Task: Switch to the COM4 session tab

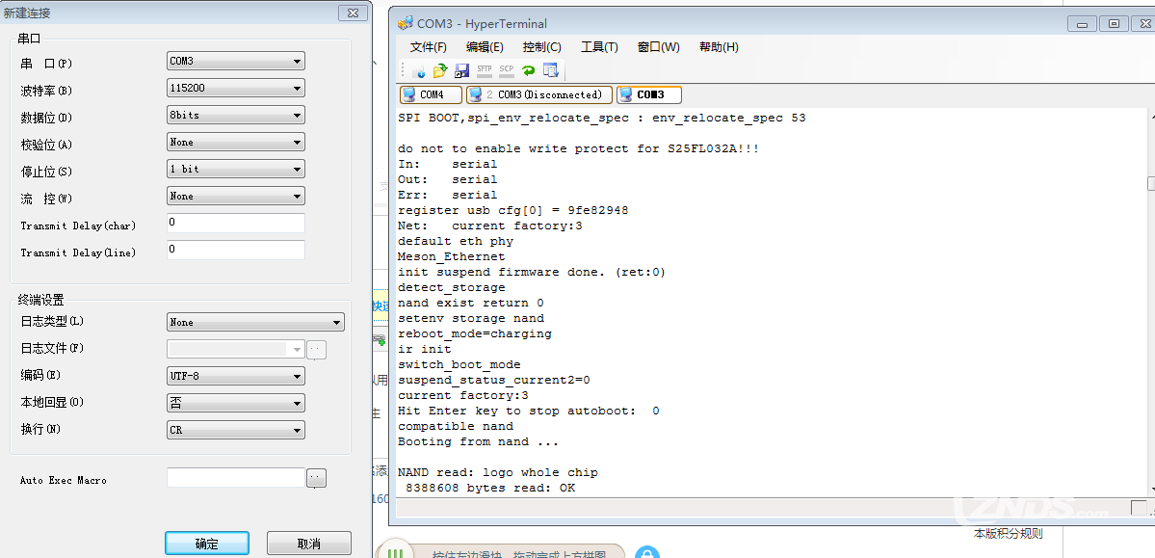Action: pyautogui.click(x=431, y=95)
